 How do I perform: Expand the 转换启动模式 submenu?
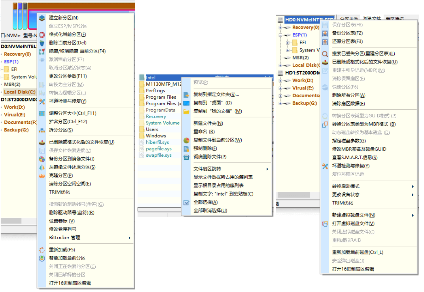coord(413,187)
